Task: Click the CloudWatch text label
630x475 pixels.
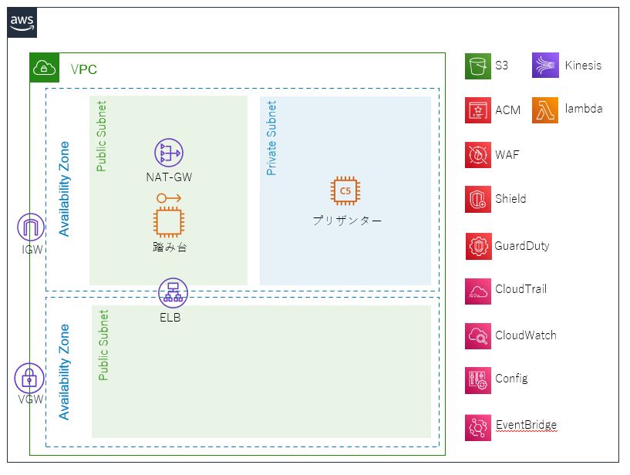Action: (526, 335)
